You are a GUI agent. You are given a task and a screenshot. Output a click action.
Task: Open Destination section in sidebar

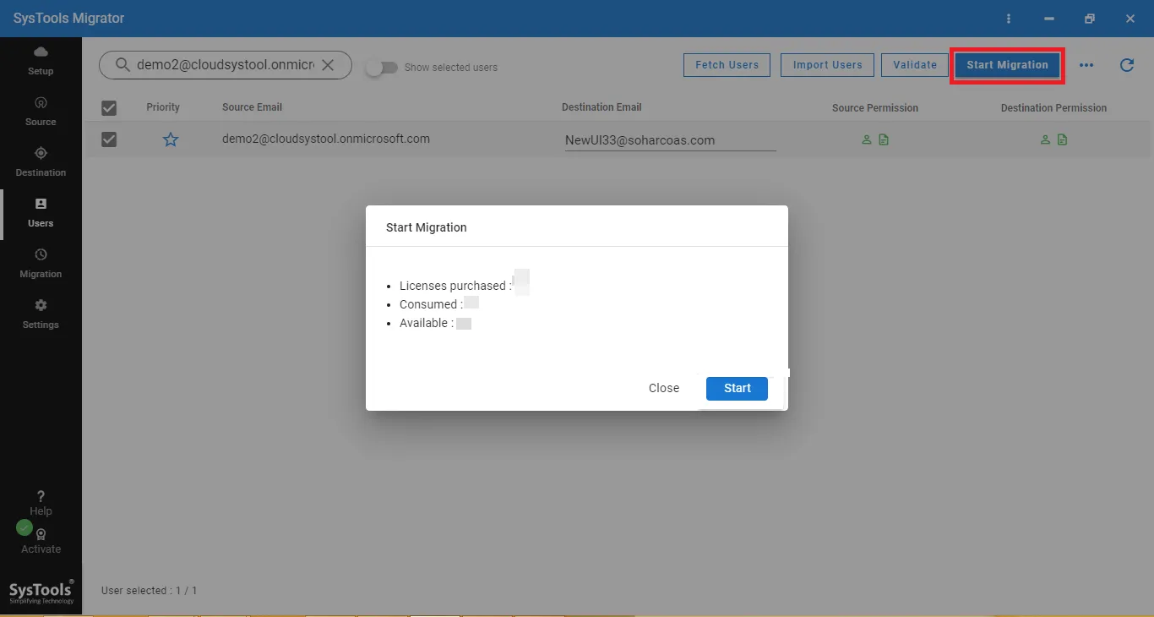click(x=41, y=162)
